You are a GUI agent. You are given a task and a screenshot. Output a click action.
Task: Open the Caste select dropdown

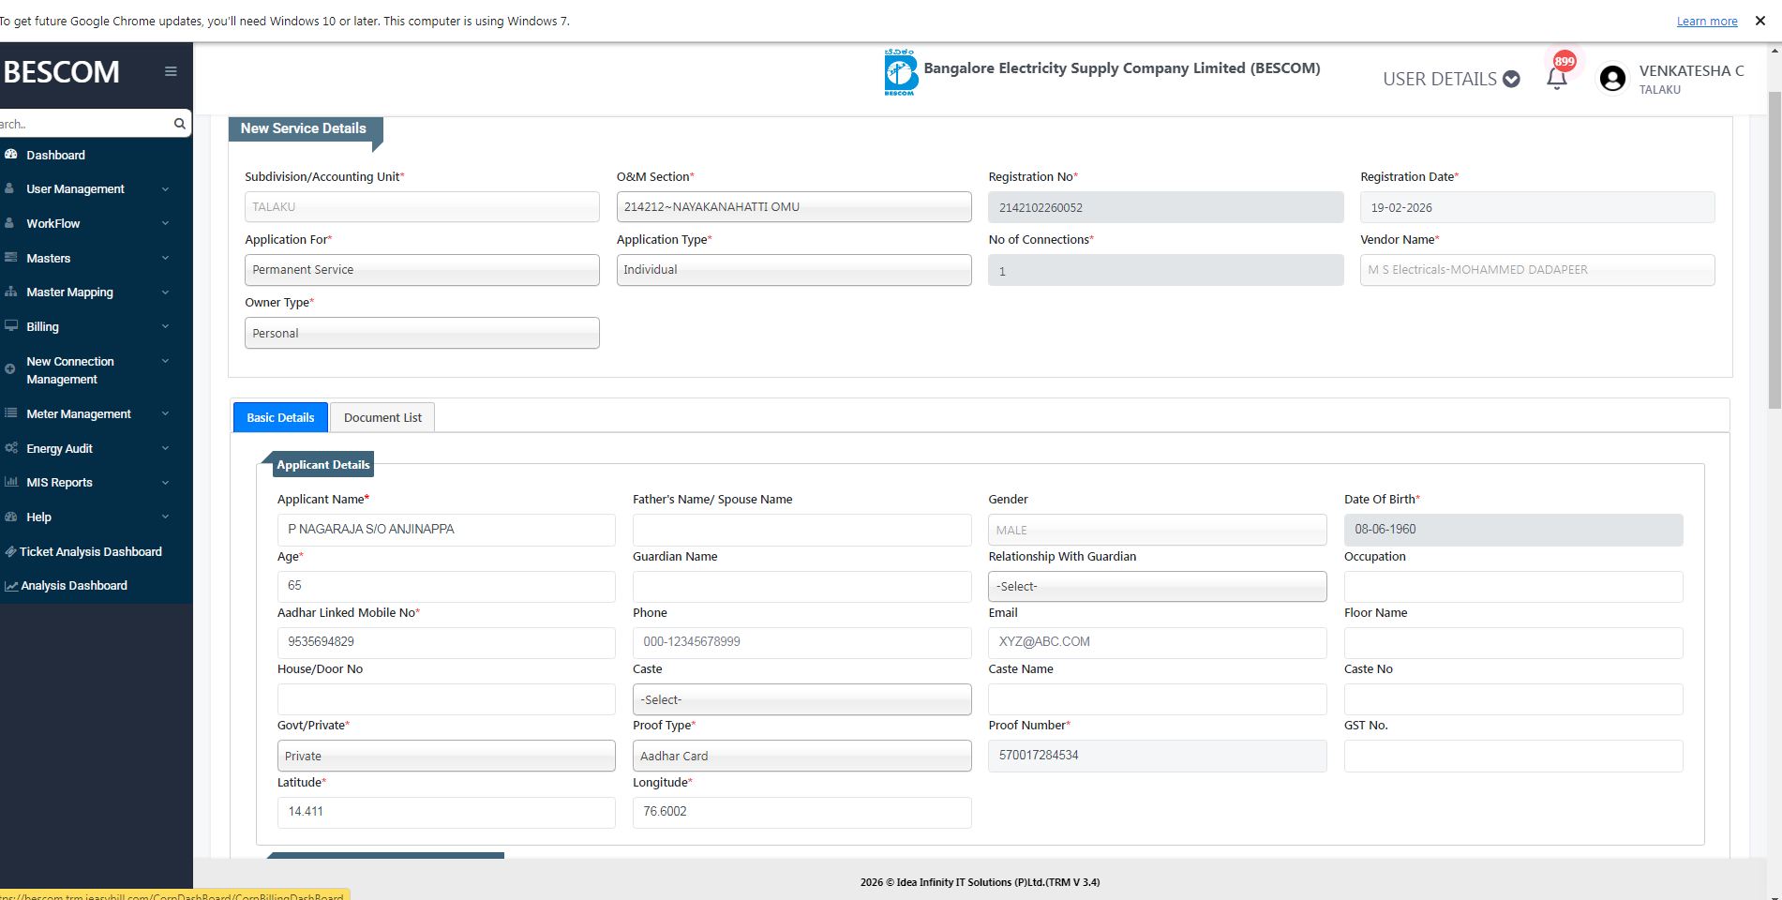coord(801,699)
